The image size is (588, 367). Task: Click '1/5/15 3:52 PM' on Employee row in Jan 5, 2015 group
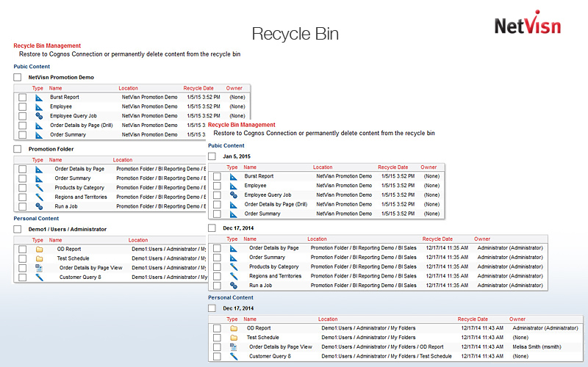point(398,186)
